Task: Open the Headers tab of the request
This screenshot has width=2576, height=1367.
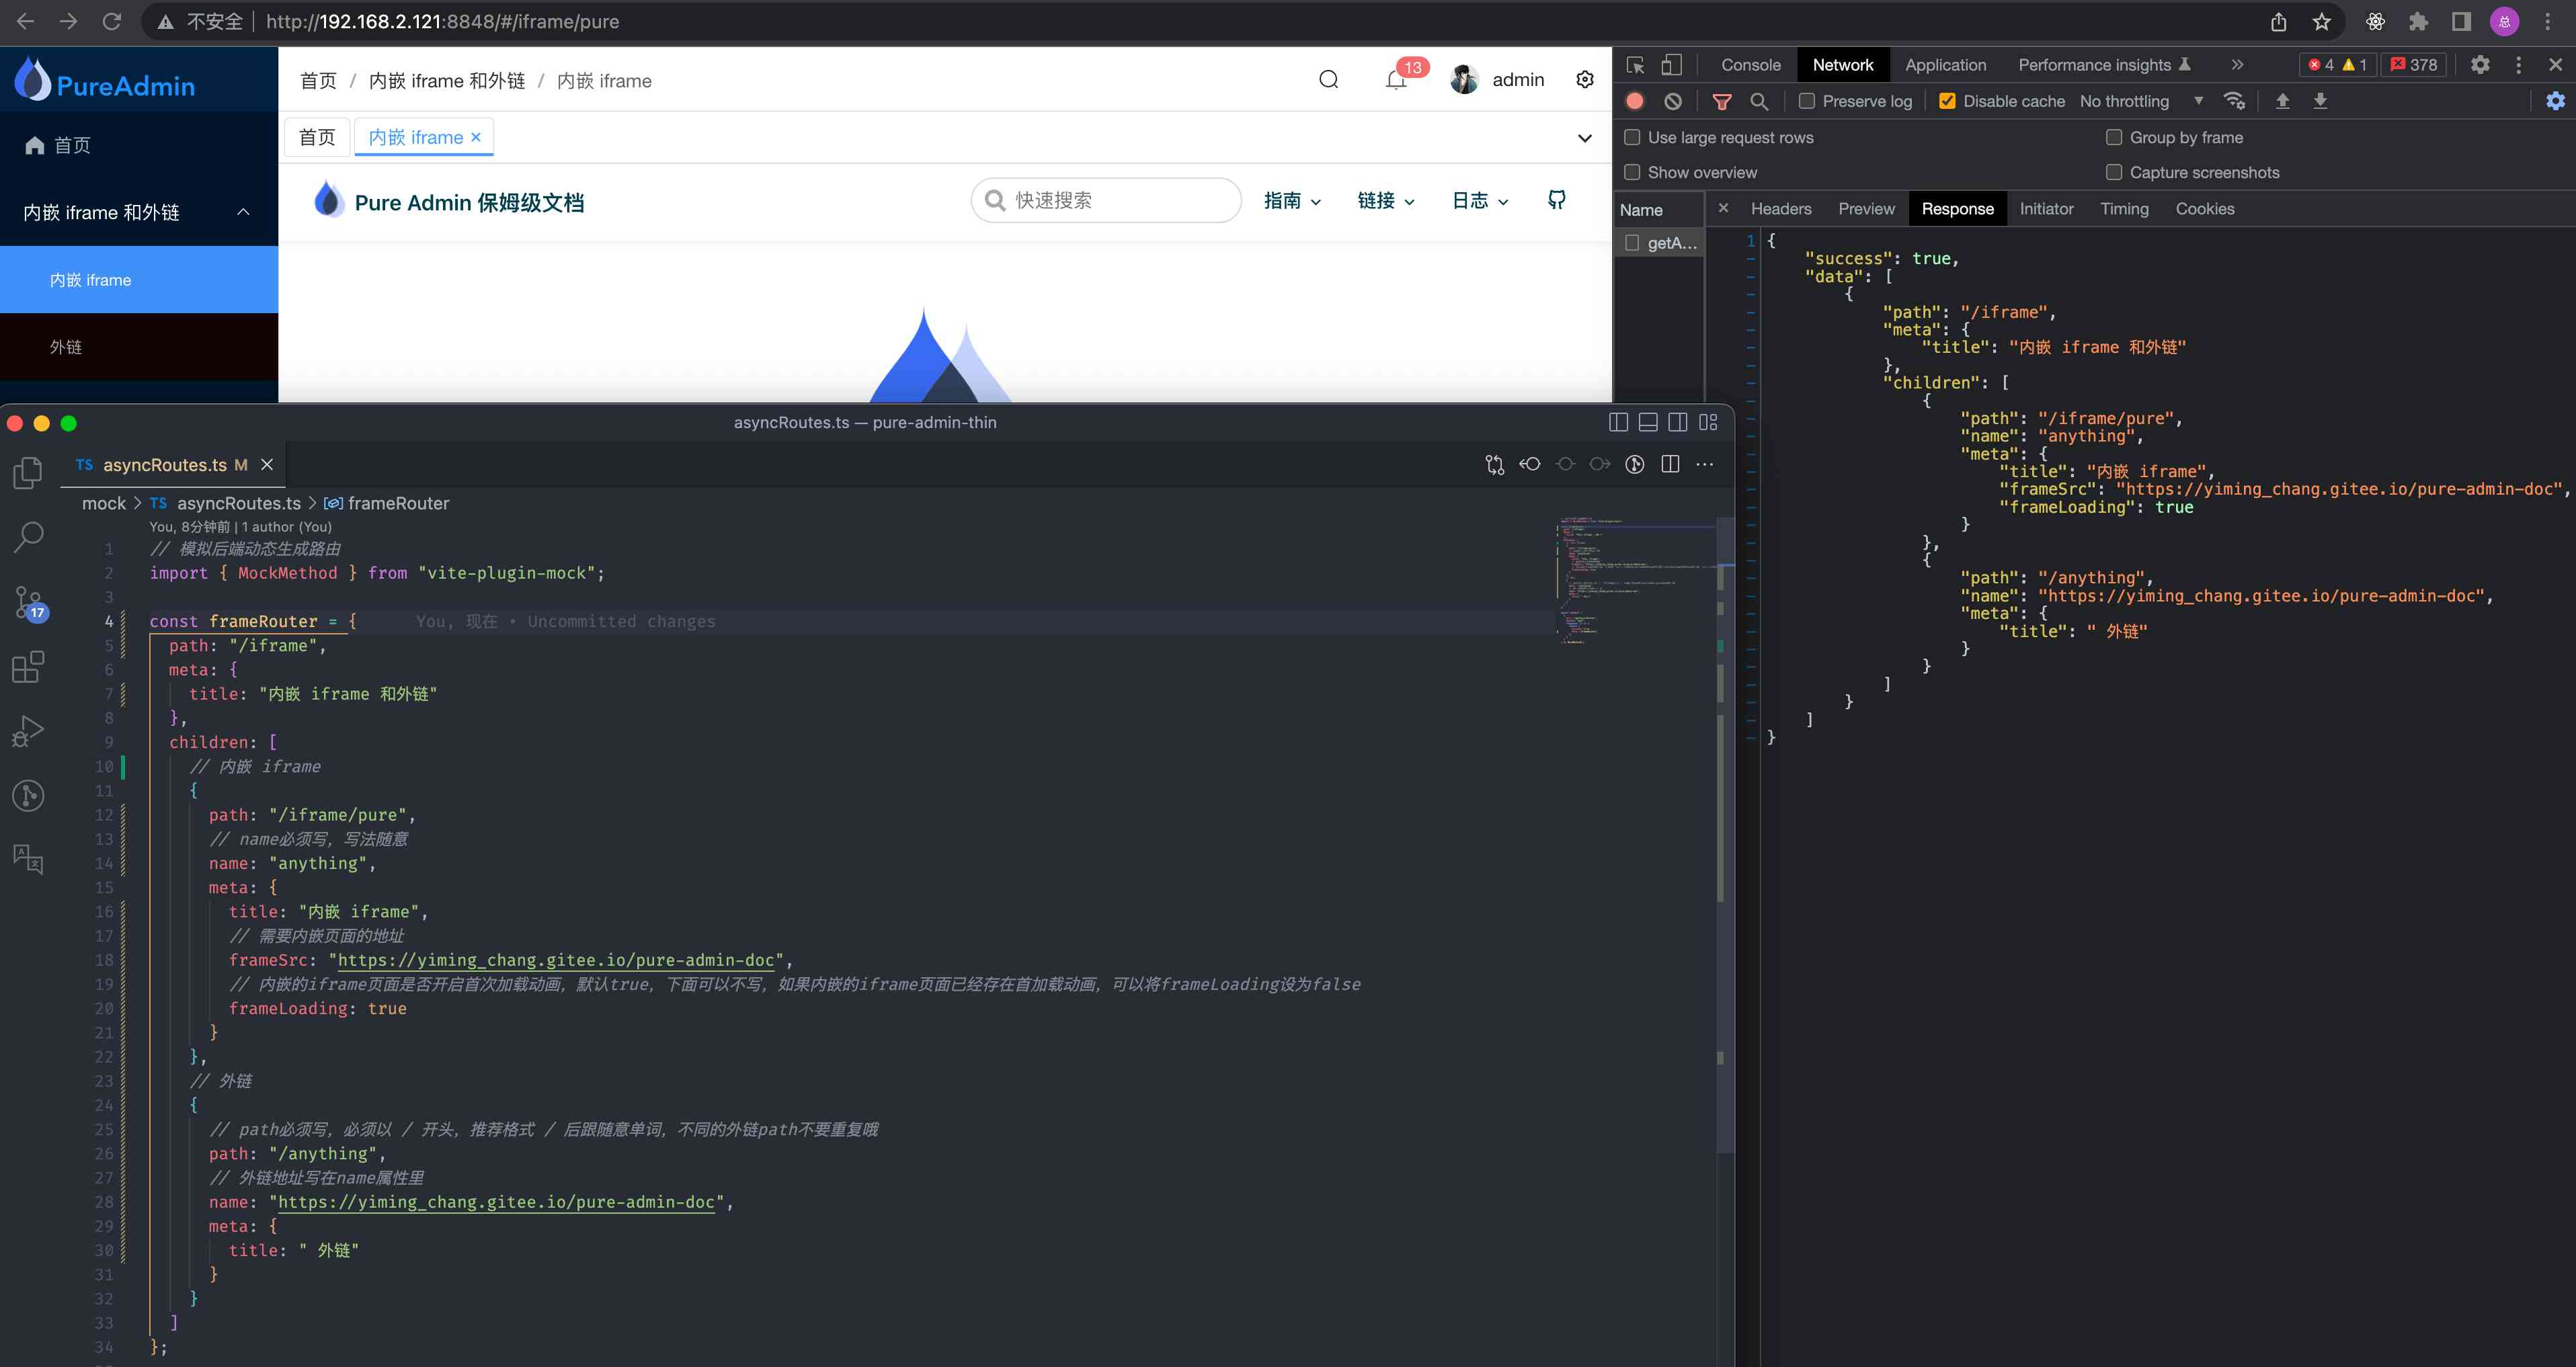Action: click(x=1781, y=209)
